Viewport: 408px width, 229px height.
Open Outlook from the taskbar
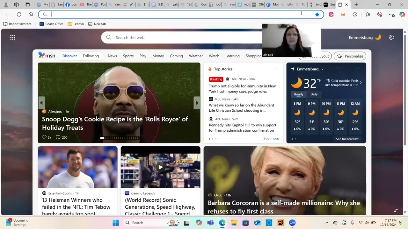(257, 223)
